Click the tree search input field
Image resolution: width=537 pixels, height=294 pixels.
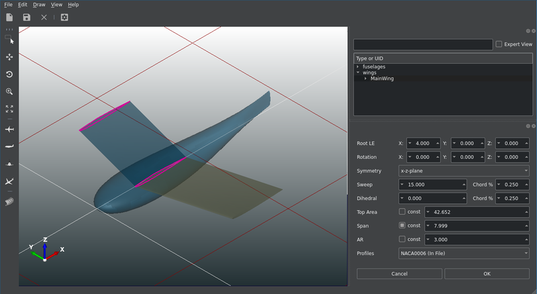click(423, 44)
